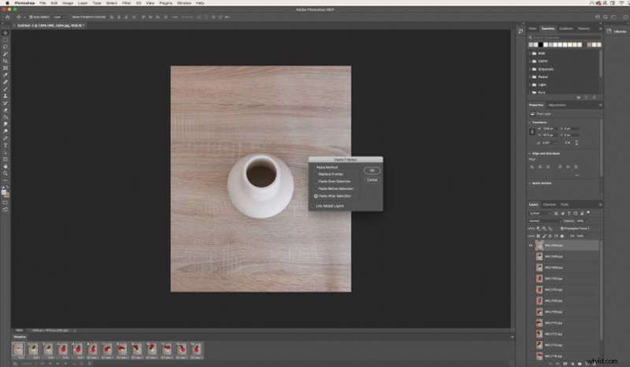Click the search icon in top-right bar
Screen dimensions: 630x367
606,17
